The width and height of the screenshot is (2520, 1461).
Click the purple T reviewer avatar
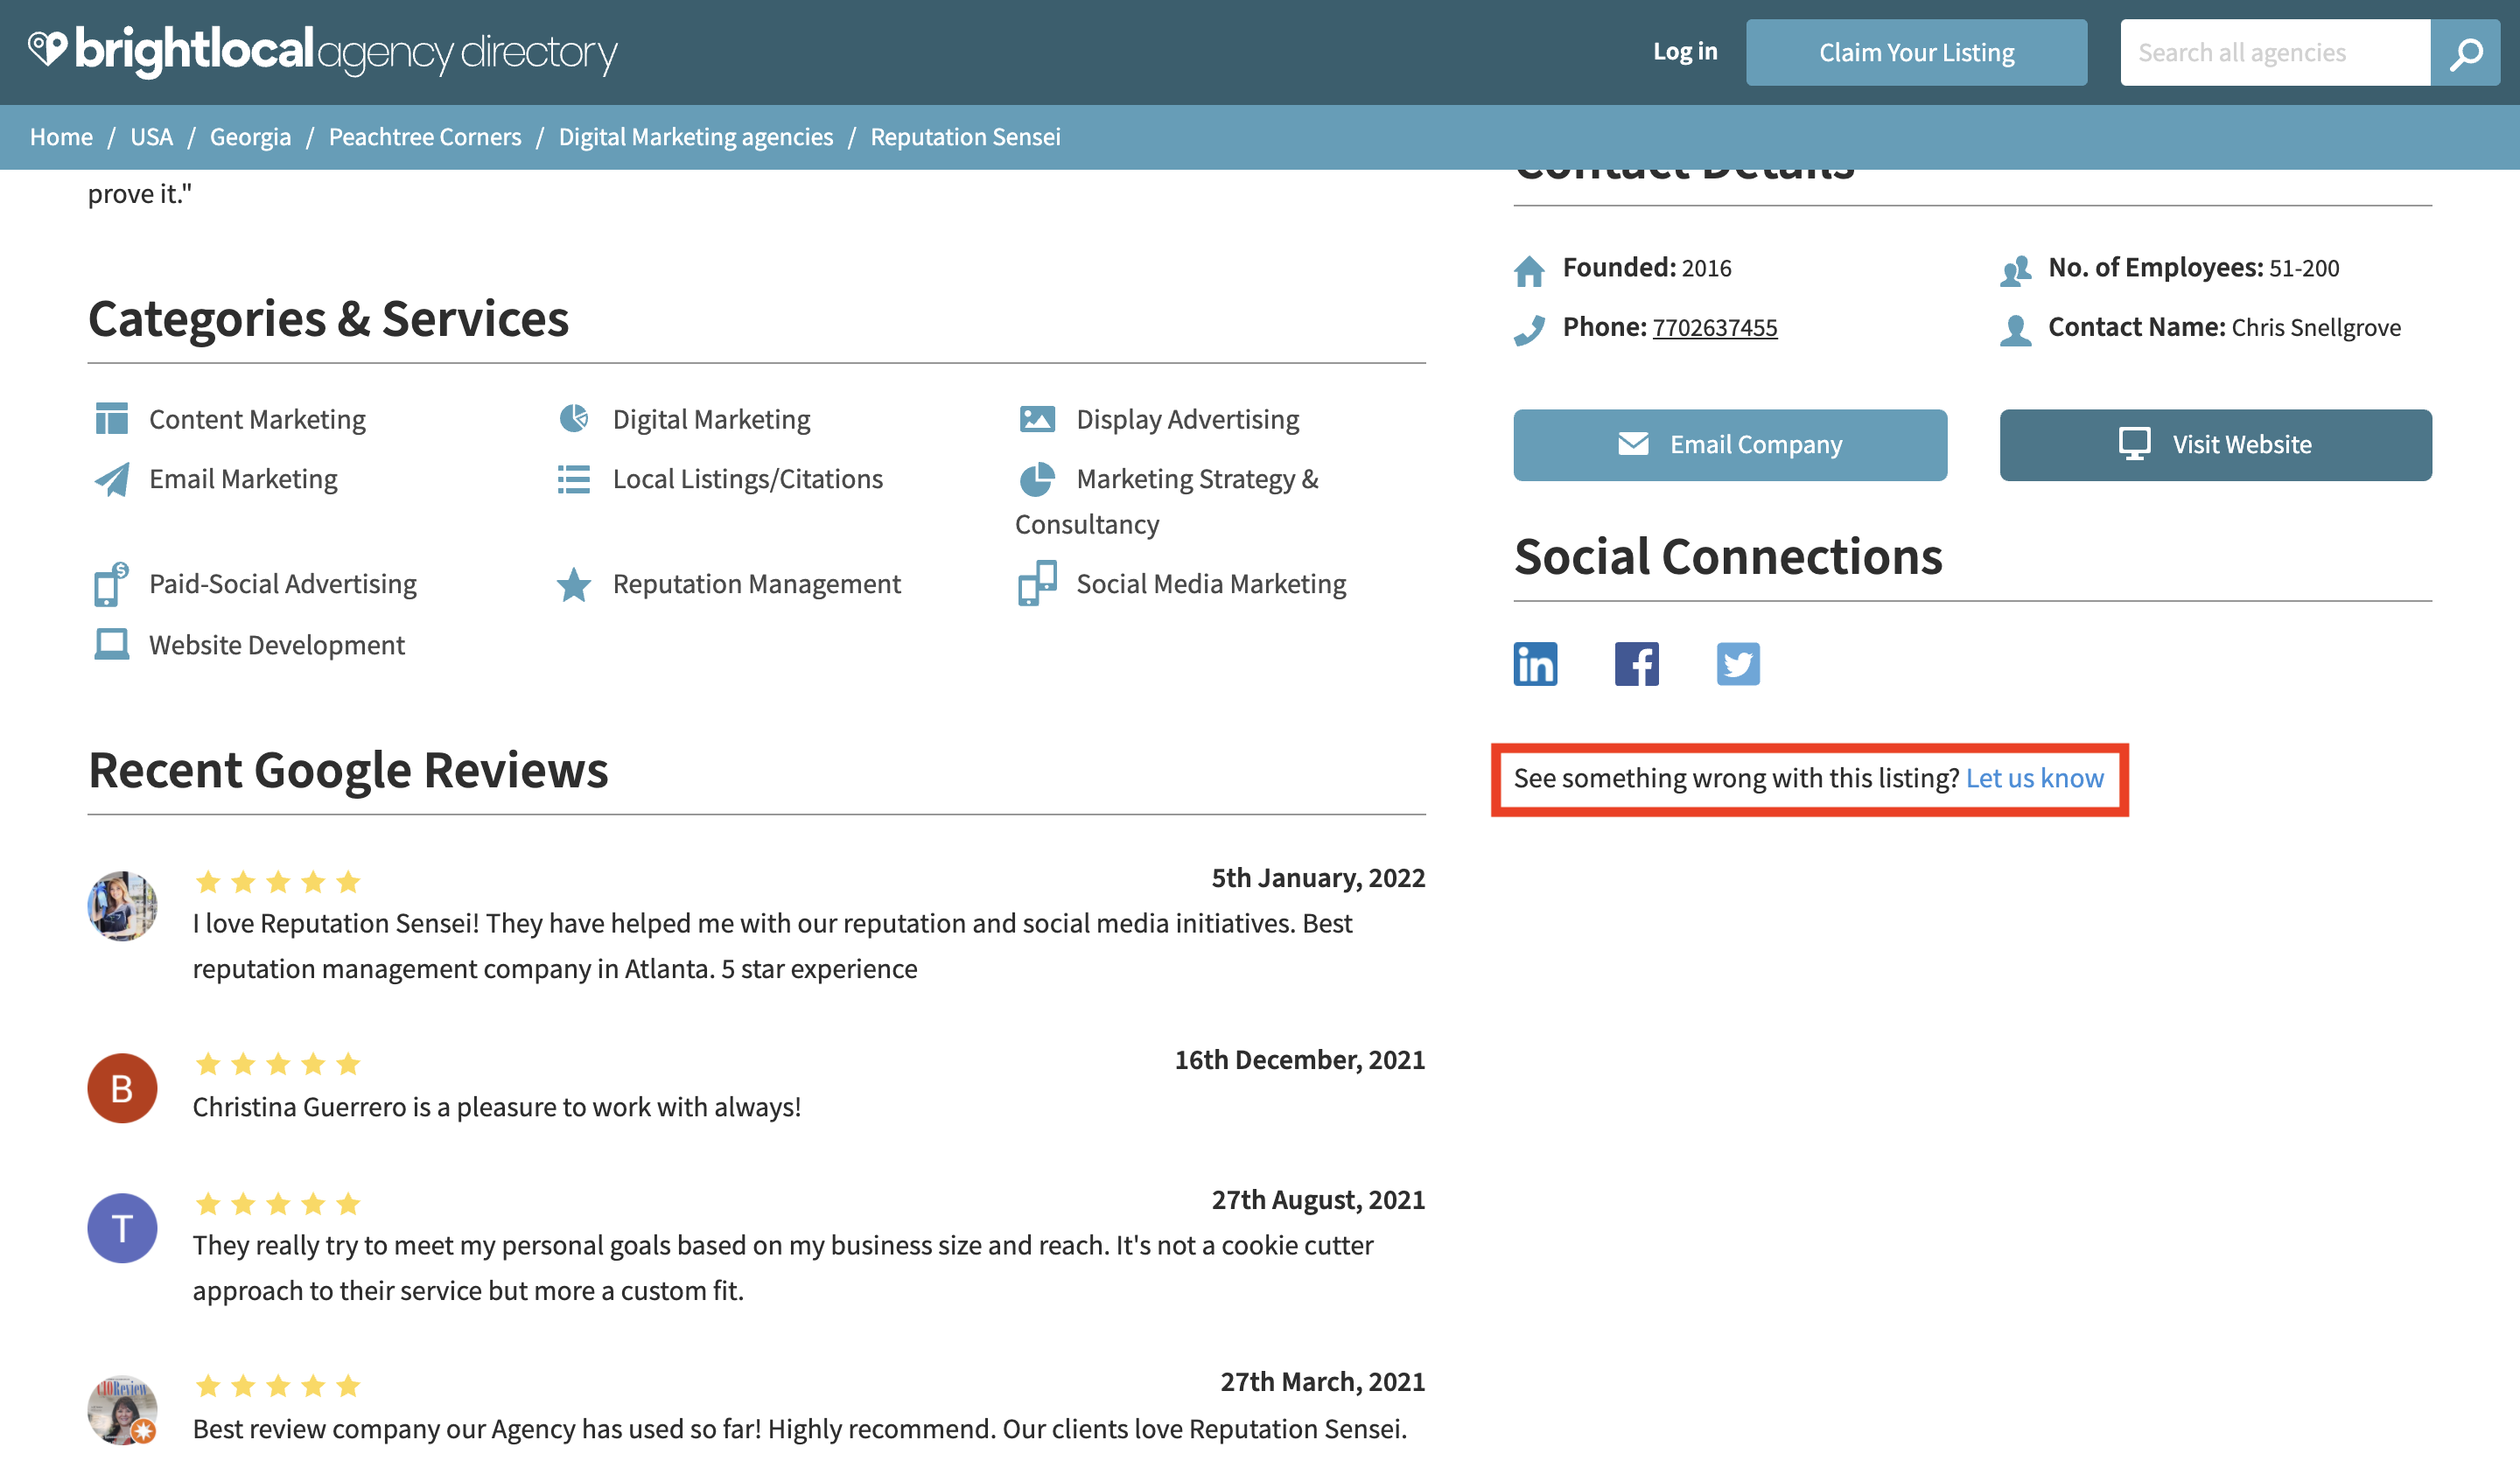point(122,1228)
